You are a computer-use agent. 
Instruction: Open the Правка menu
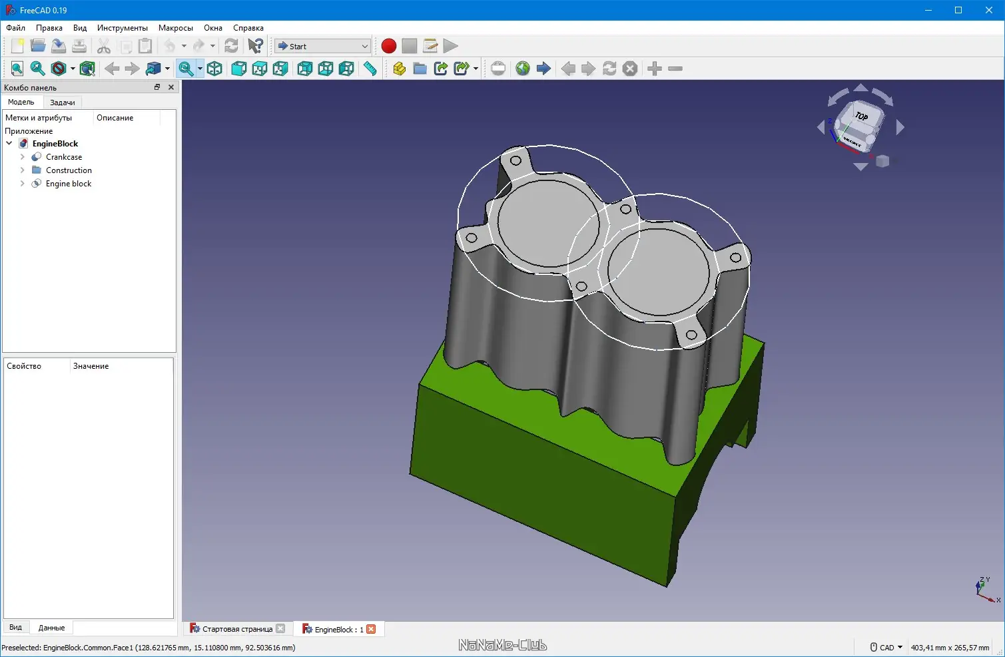point(49,28)
